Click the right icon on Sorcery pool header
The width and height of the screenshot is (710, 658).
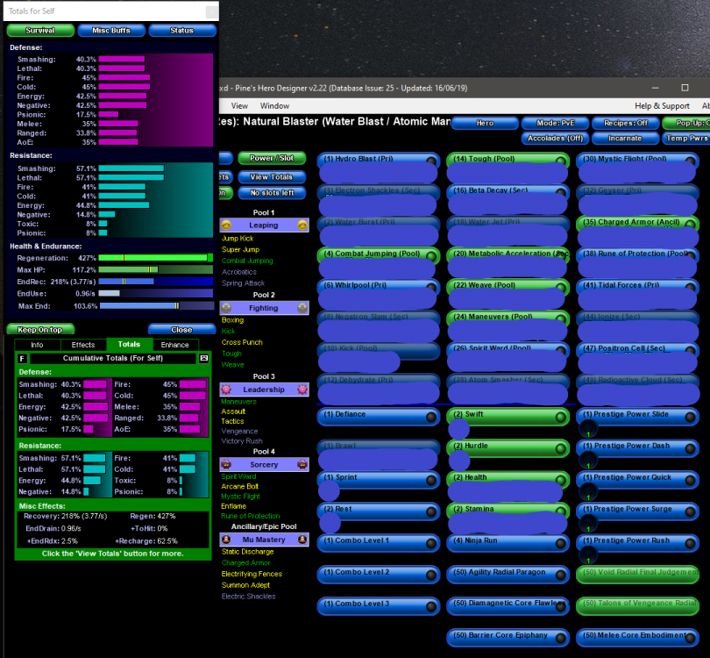302,464
